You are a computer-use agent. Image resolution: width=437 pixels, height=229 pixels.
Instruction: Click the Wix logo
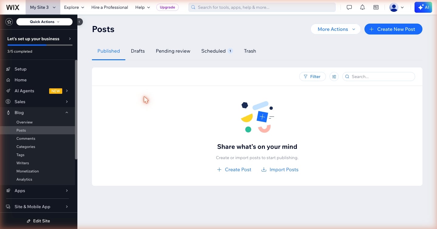13,7
